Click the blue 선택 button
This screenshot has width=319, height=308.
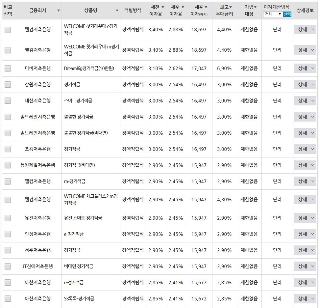pyautogui.click(x=287, y=14)
